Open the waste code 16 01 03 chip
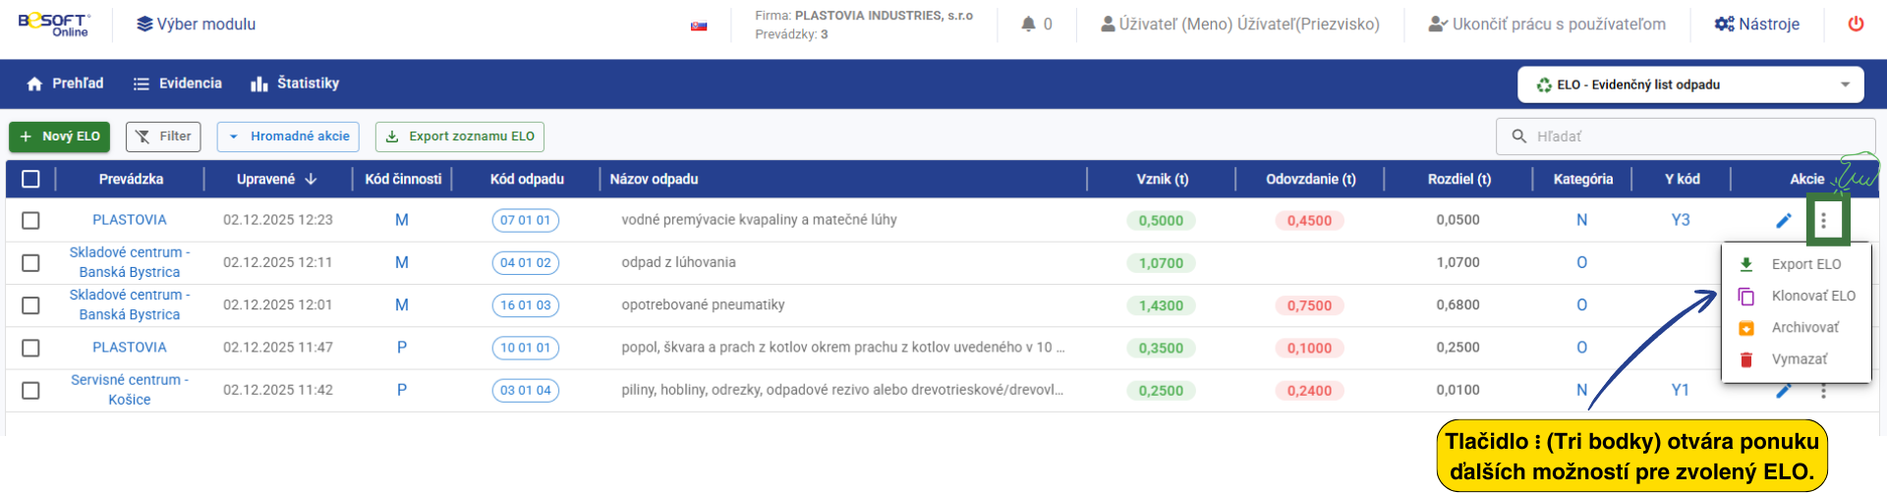 [x=525, y=305]
